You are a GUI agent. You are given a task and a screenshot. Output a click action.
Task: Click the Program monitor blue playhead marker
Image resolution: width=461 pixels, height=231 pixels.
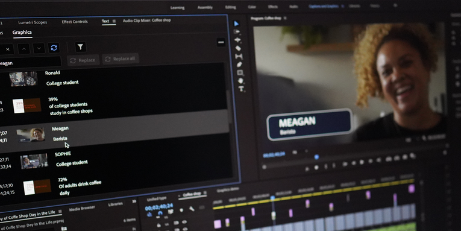(316, 157)
